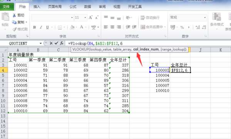Viewport: 231px width, 139px height.
Task: Click the cell with value 337
Action: (119, 65)
